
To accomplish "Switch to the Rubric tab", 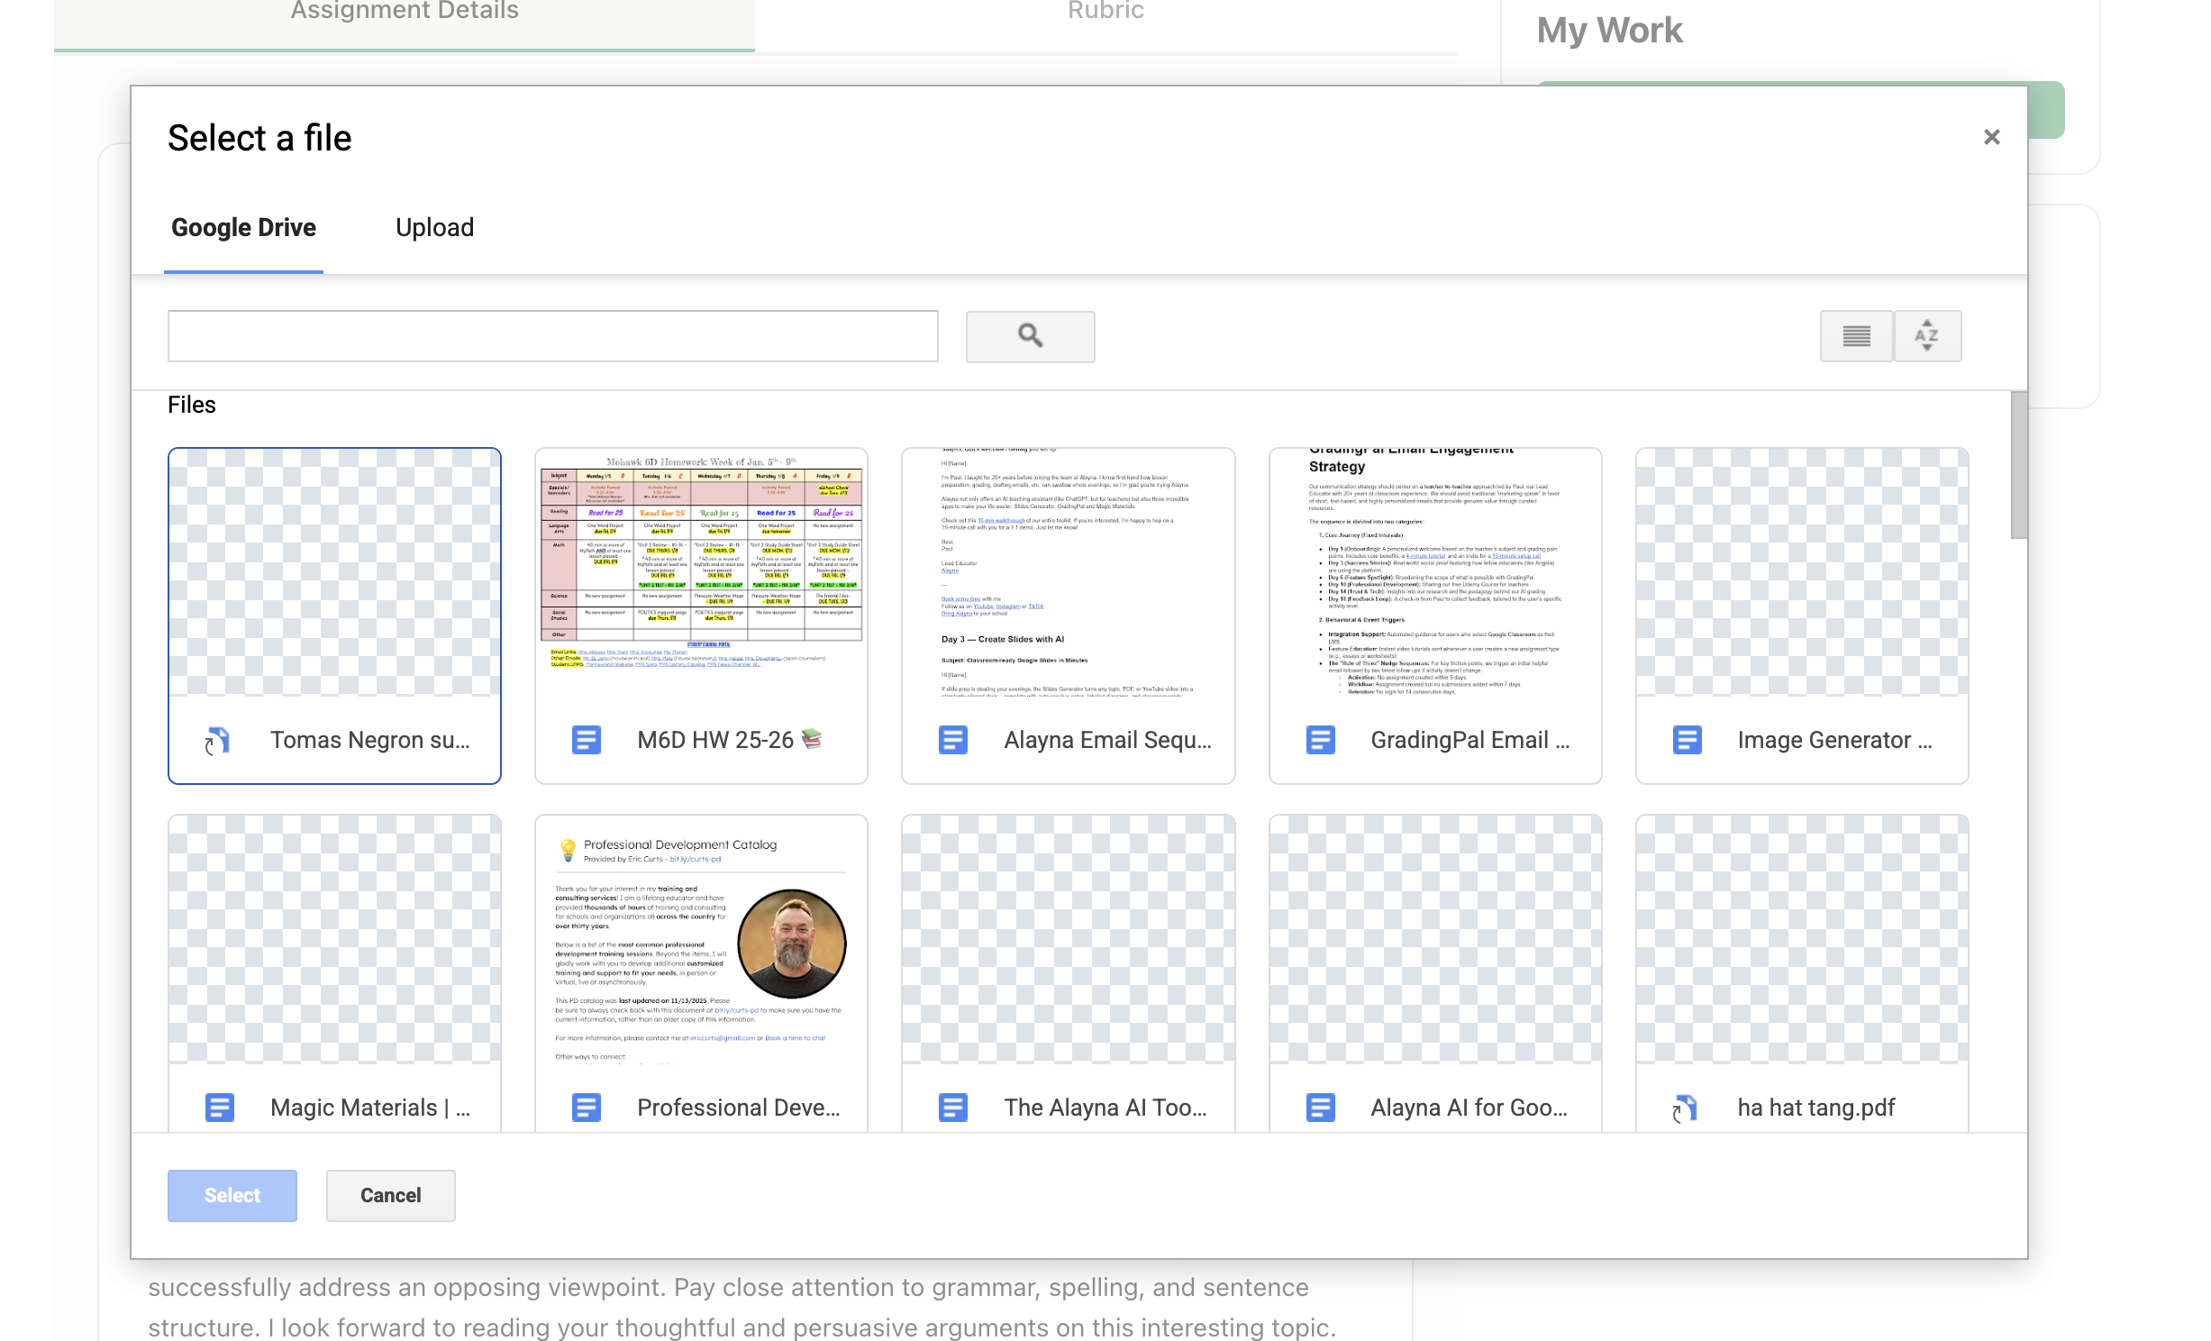I will pos(1104,11).
